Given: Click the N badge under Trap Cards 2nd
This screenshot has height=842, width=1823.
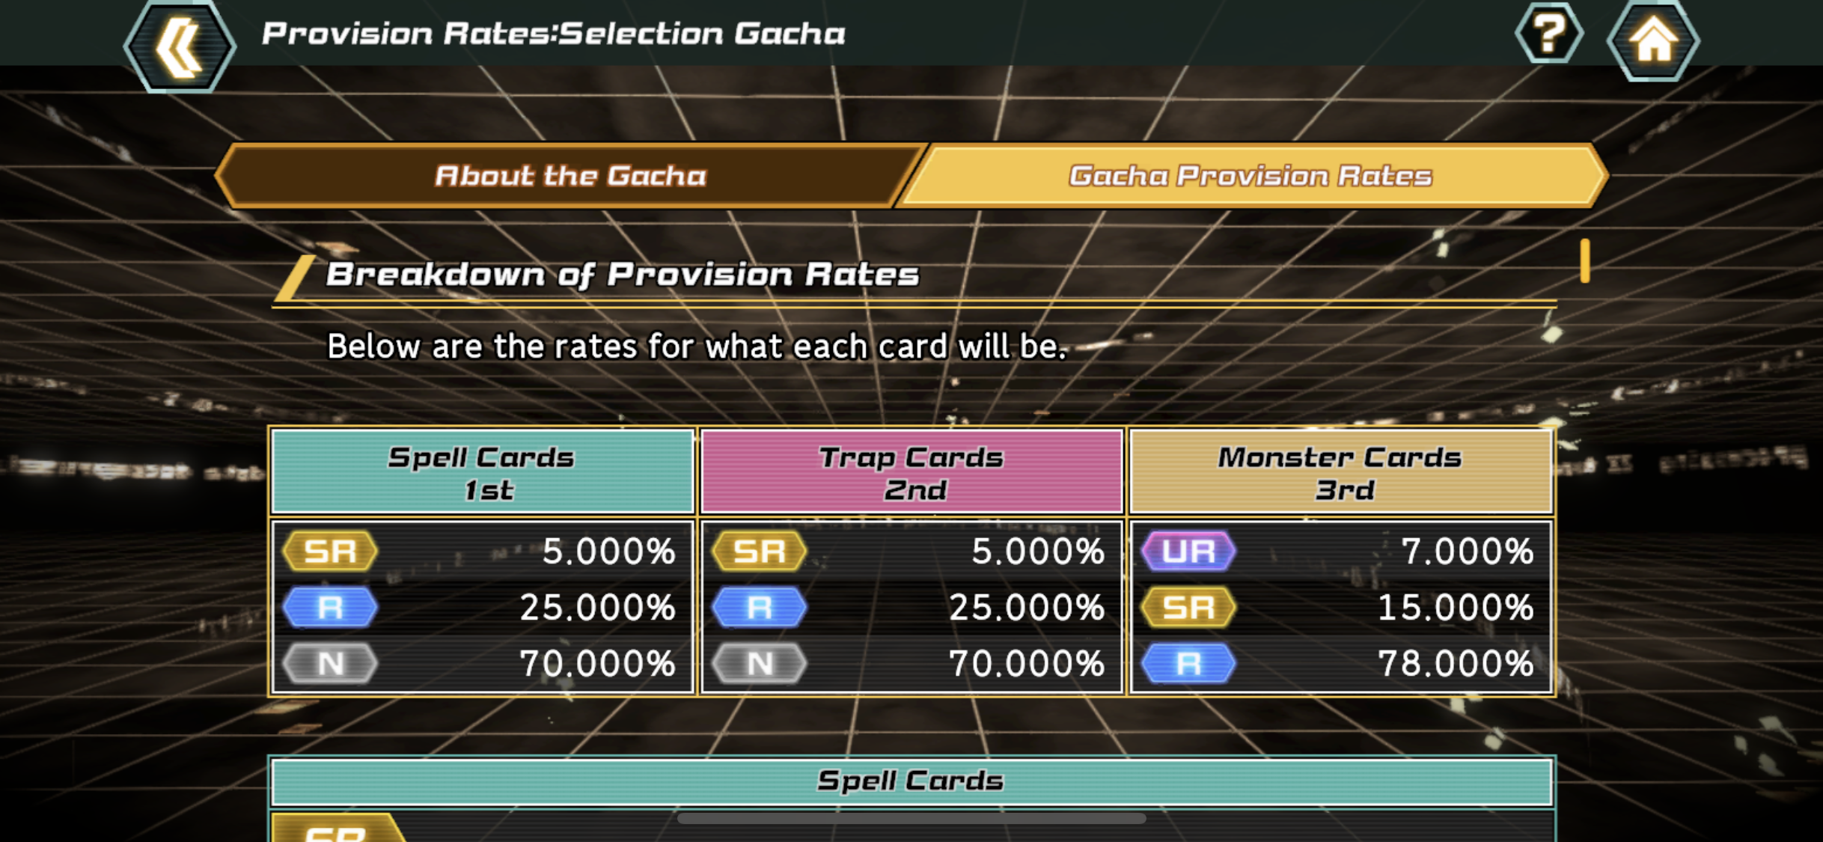Looking at the screenshot, I should 759,664.
